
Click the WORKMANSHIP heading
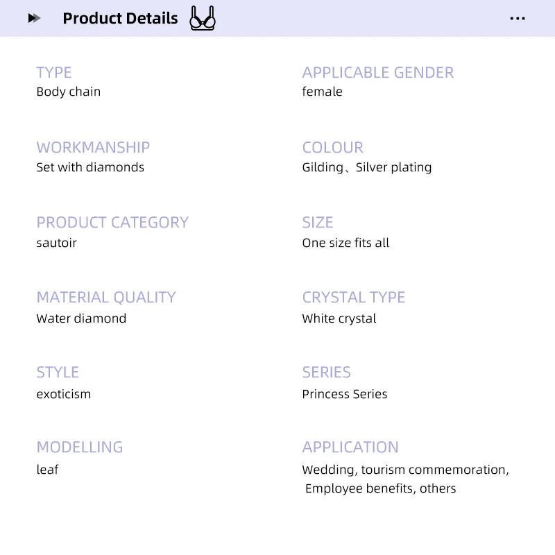tap(93, 147)
